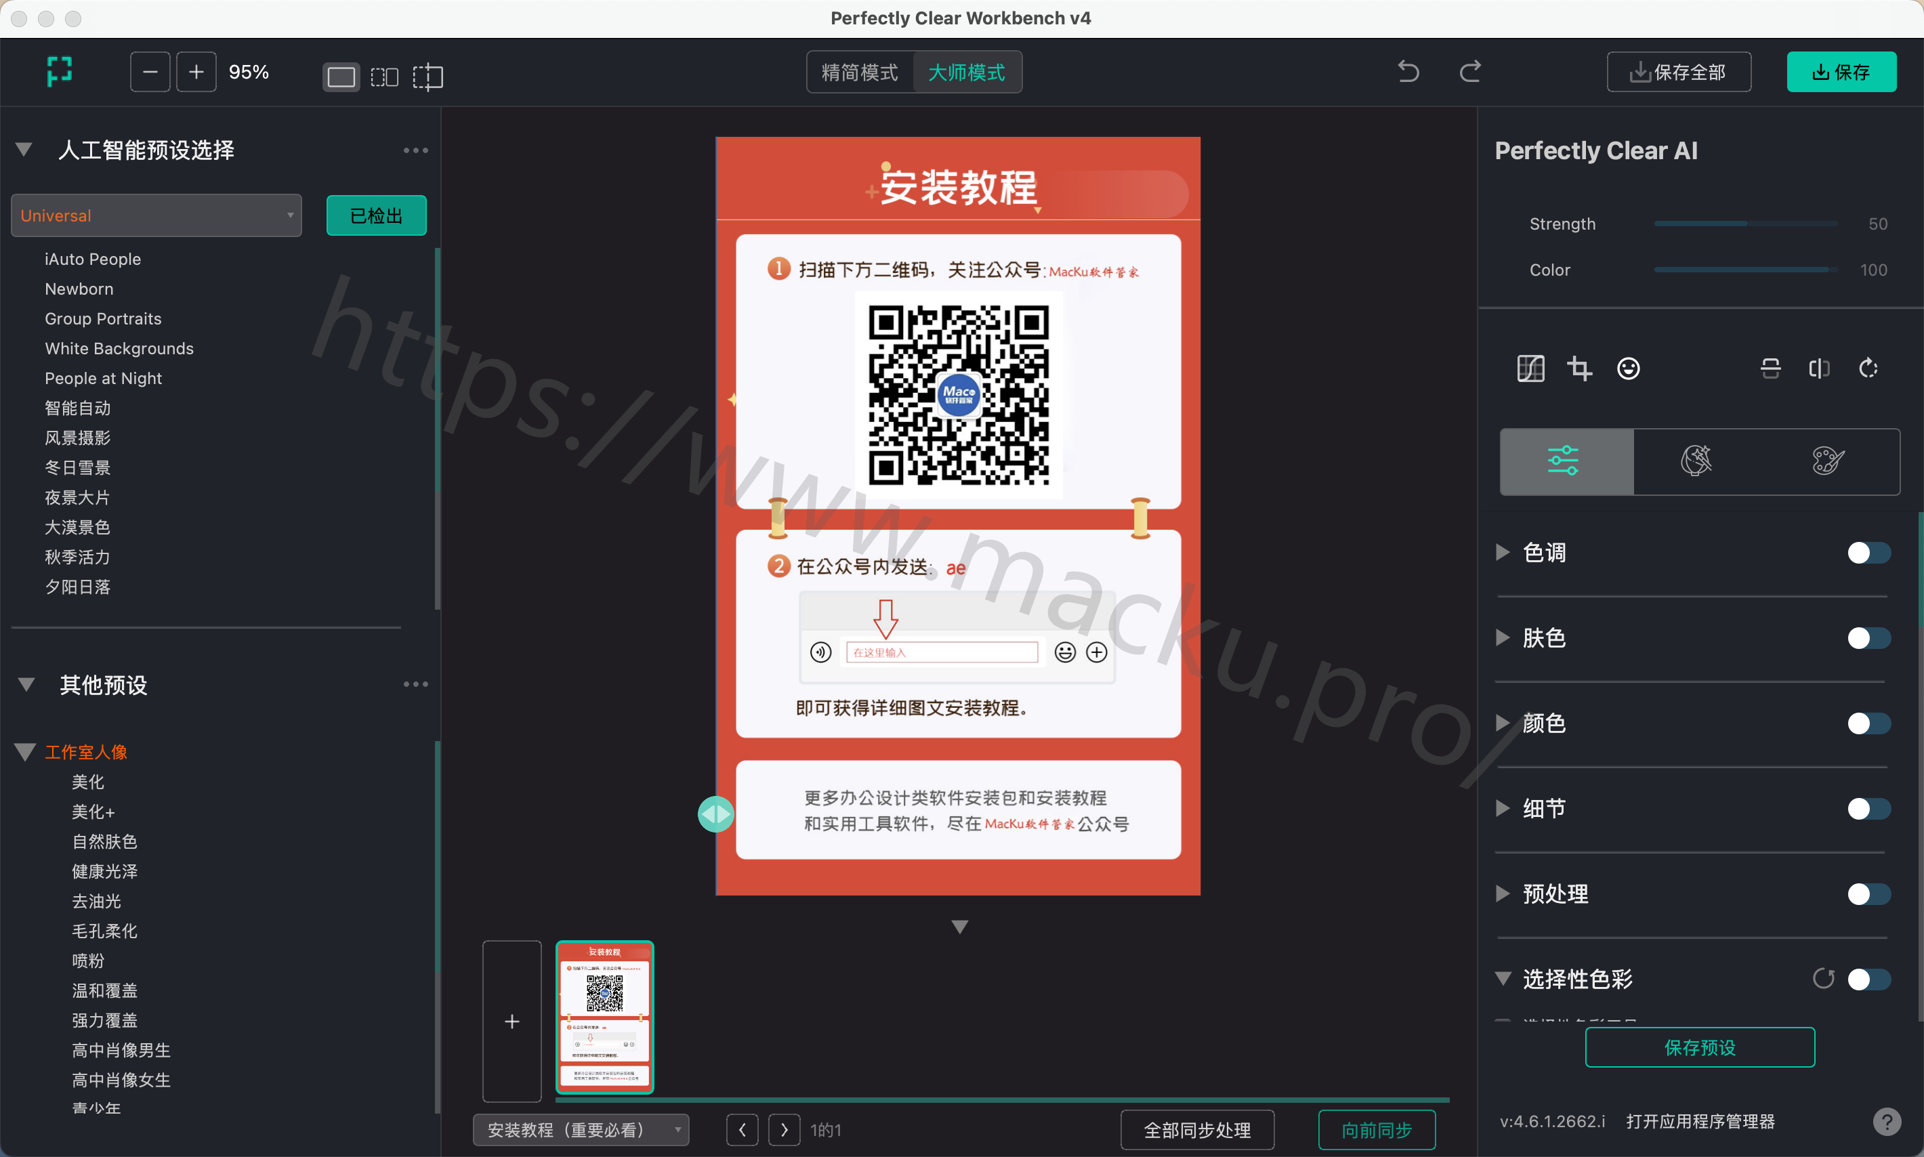Image resolution: width=1924 pixels, height=1157 pixels.
Task: Open AI preset section options menu
Action: [x=415, y=150]
